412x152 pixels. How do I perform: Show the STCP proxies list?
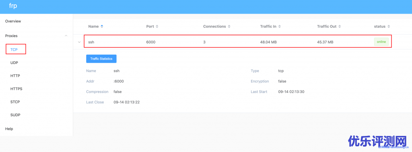tap(15, 102)
